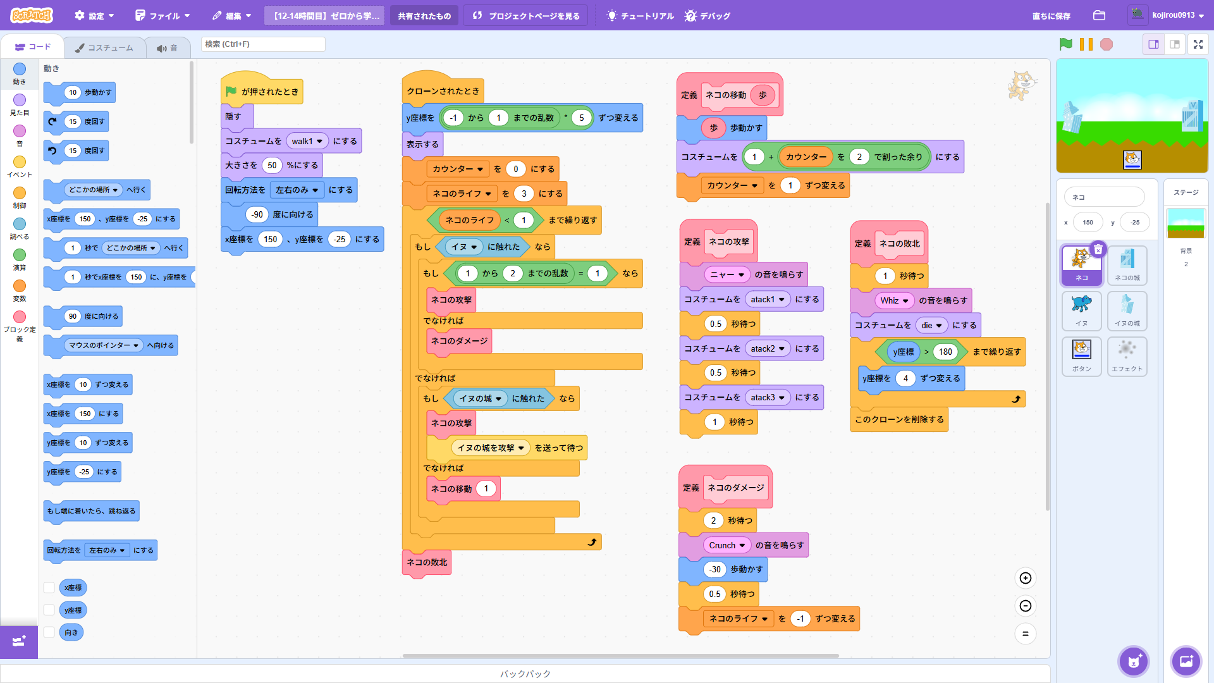Expand the 左右のみ rotation style dropdown
The width and height of the screenshot is (1214, 683).
pyautogui.click(x=297, y=190)
